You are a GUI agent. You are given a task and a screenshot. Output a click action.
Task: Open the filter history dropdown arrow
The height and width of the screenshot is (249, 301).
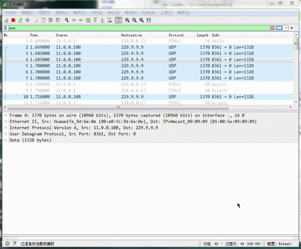[x=286, y=28]
